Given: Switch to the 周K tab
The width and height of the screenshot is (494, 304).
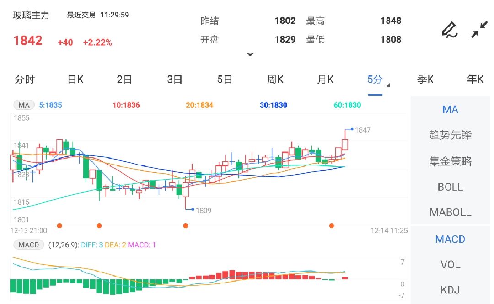Looking at the screenshot, I should pos(275,80).
